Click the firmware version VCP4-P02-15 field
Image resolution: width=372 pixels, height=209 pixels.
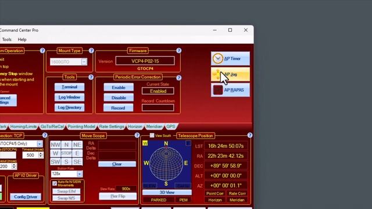(x=145, y=61)
